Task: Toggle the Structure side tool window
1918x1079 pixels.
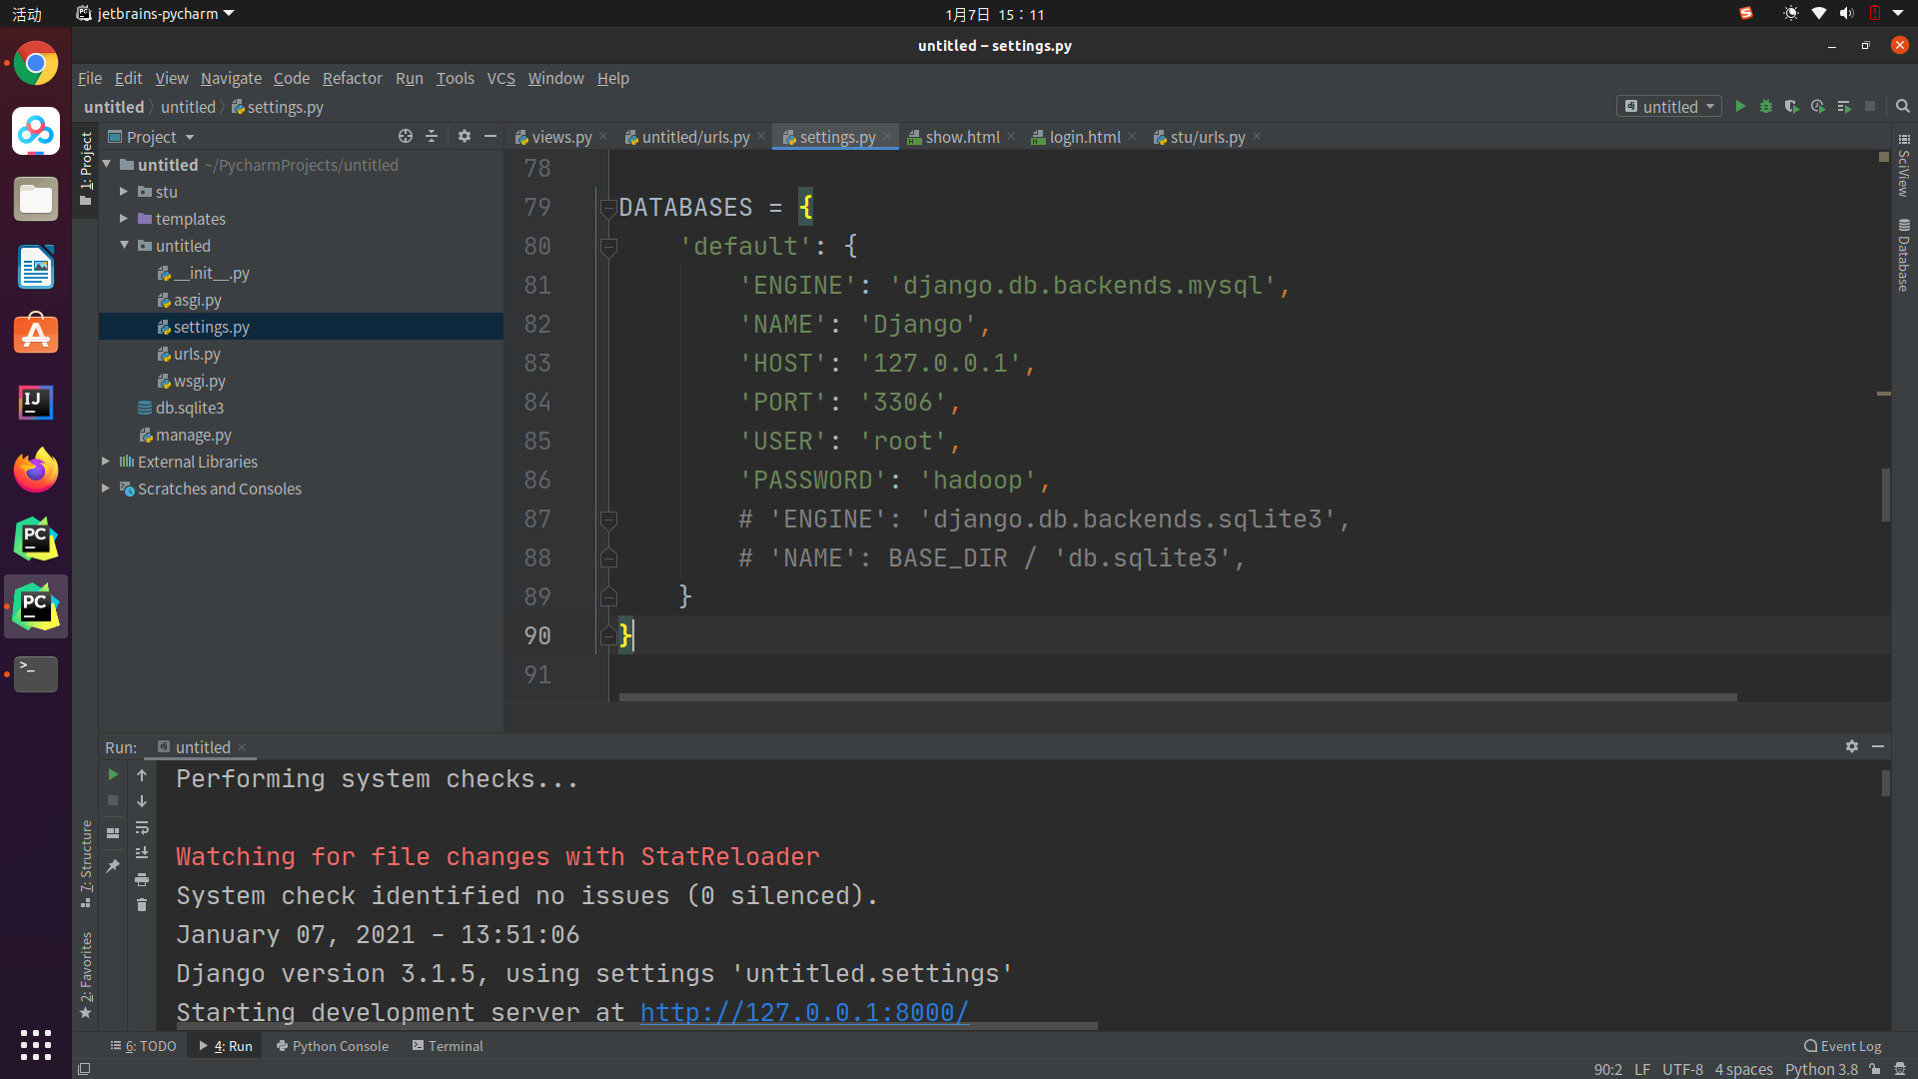Action: (87, 861)
